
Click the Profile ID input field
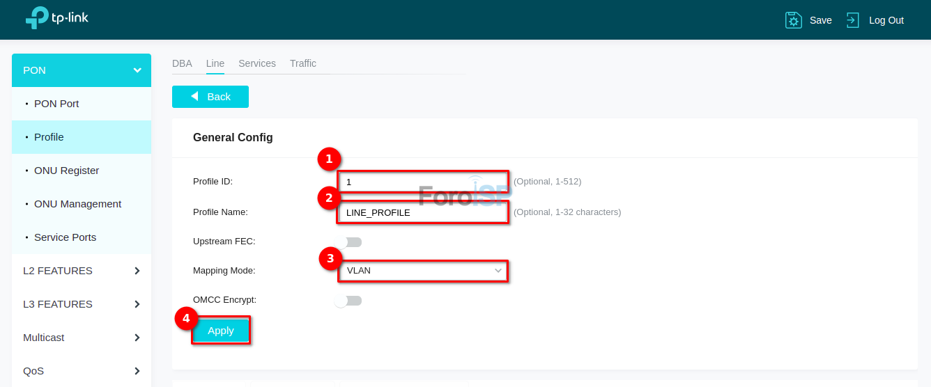(x=423, y=182)
